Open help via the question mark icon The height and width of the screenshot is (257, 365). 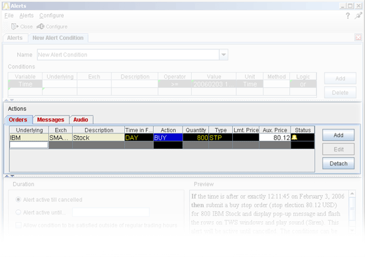[x=348, y=16]
